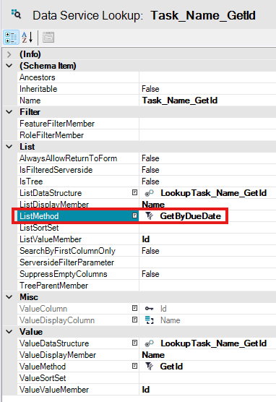This screenshot has height=402, width=276.
Task: Click the IsFilteredServerside False value
Action: click(150, 170)
